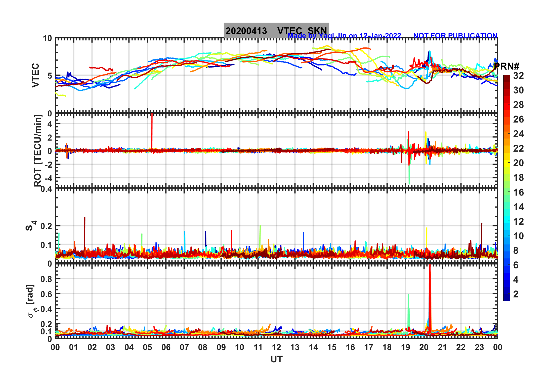Click the sigma-phi [rad] axis label
The width and height of the screenshot is (553, 376).
point(31,301)
